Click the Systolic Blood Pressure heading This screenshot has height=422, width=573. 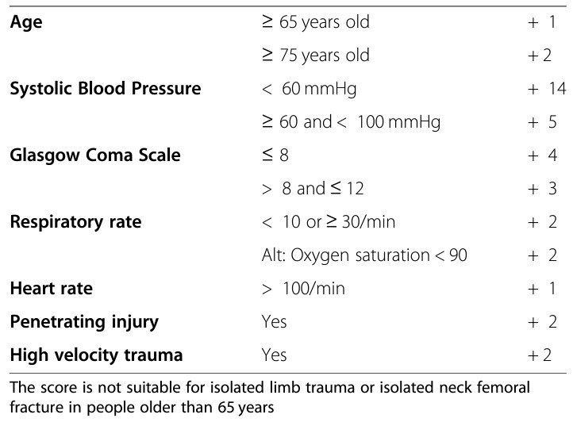click(106, 89)
